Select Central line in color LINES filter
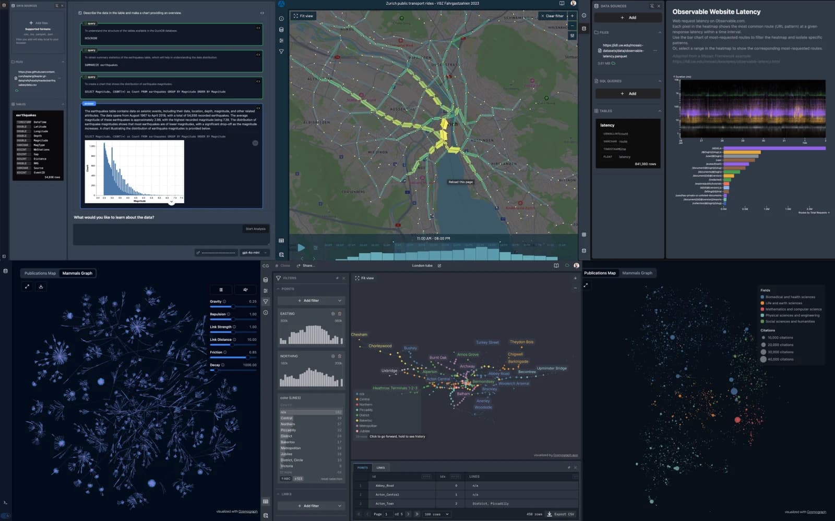Viewport: 835px width, 521px height. point(311,418)
